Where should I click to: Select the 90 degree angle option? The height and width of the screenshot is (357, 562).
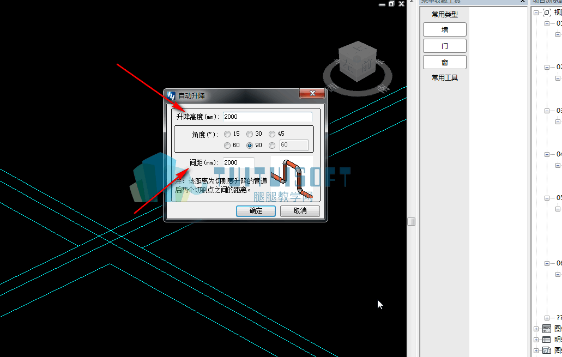coord(250,146)
